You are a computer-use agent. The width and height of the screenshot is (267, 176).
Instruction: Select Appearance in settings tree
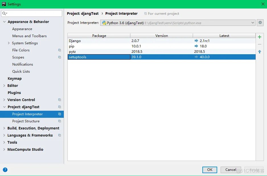pyautogui.click(x=22, y=29)
